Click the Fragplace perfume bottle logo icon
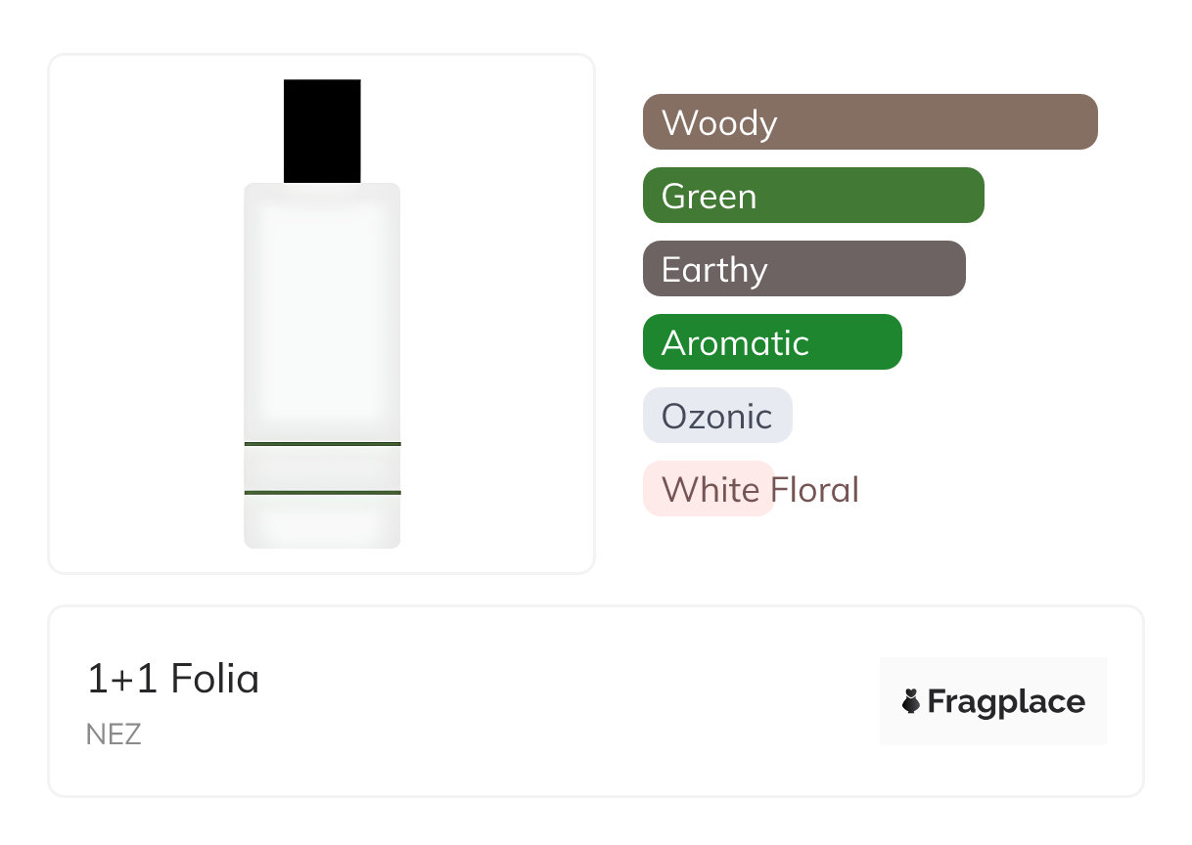Screen dimensions: 1192x845 911,701
